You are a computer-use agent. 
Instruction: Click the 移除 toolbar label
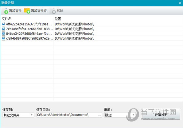click(60, 11)
